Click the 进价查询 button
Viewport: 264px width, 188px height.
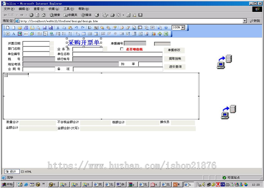(x=175, y=67)
